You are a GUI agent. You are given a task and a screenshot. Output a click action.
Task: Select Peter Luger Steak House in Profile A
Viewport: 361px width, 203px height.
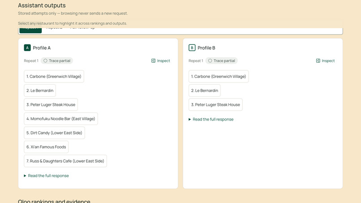point(51,104)
